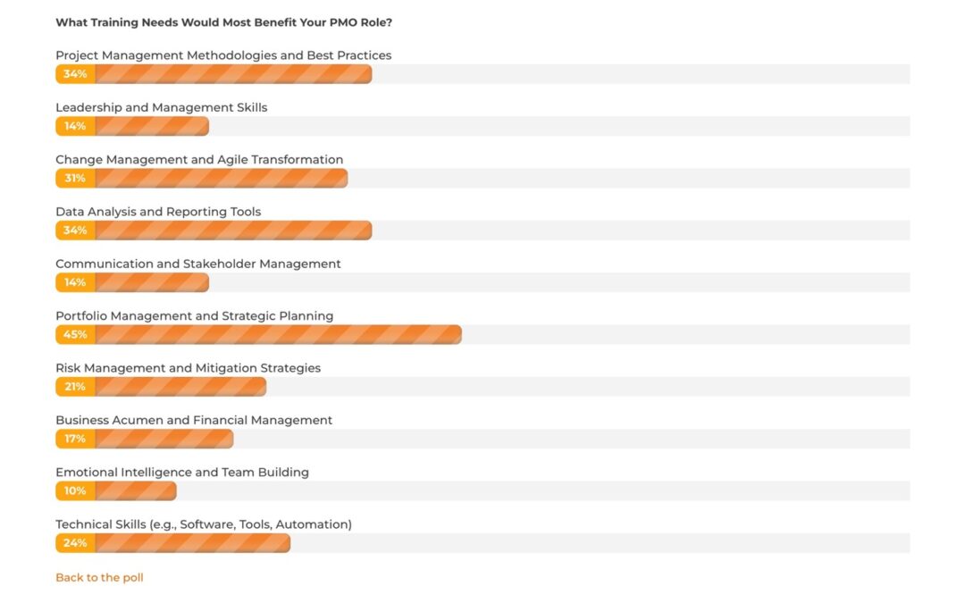
Task: Click the 14% Communication and Stakeholder bar
Action: coord(132,282)
